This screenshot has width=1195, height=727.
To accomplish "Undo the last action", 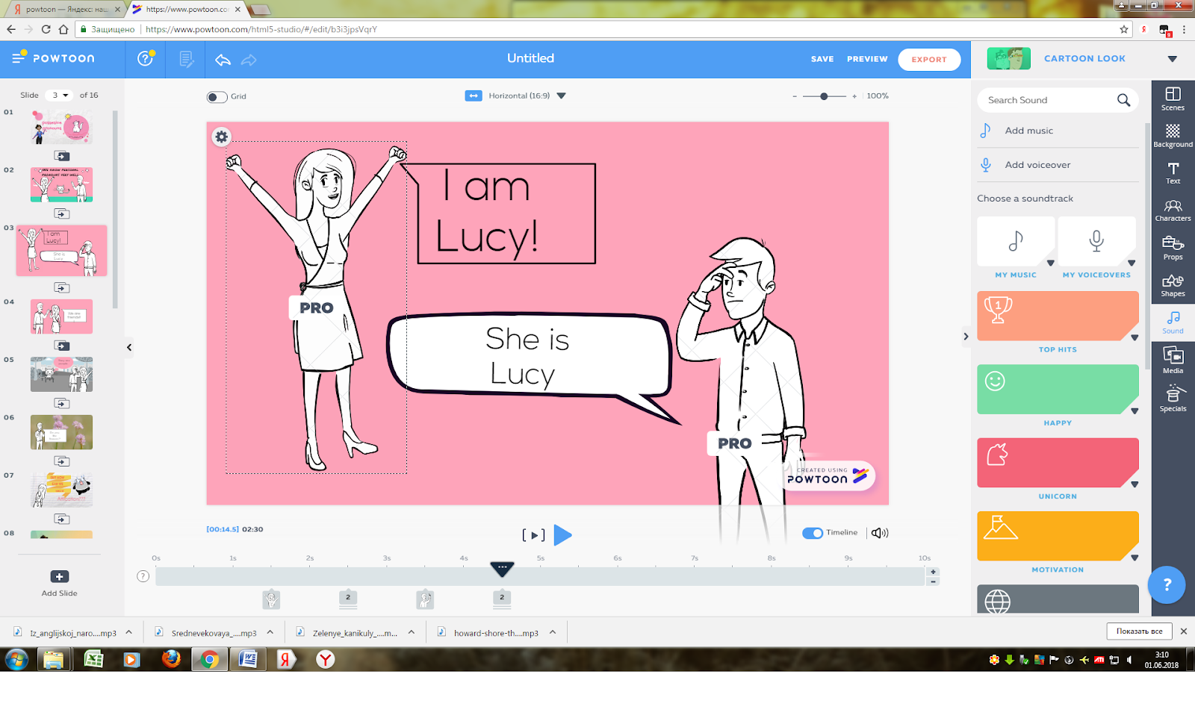I will click(x=223, y=60).
